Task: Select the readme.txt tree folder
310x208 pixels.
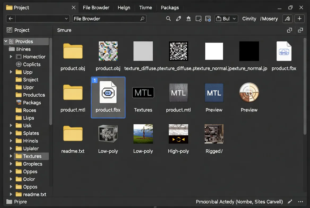Action: pyautogui.click(x=35, y=194)
